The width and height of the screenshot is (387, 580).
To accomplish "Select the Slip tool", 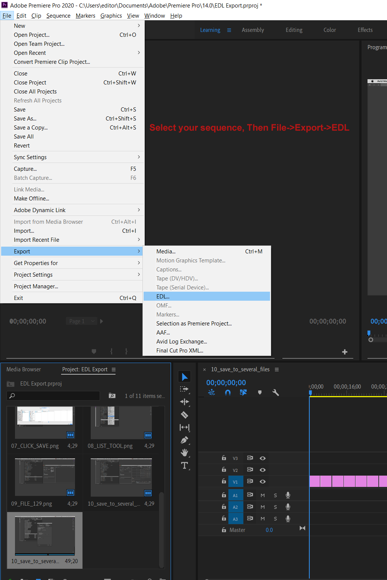I will (184, 427).
